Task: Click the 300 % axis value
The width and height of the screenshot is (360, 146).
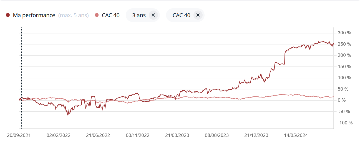Action: [344, 33]
